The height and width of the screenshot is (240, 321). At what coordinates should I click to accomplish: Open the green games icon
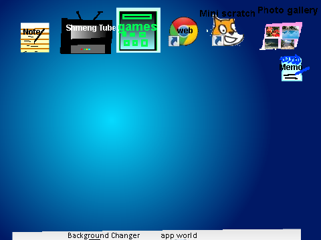click(138, 30)
